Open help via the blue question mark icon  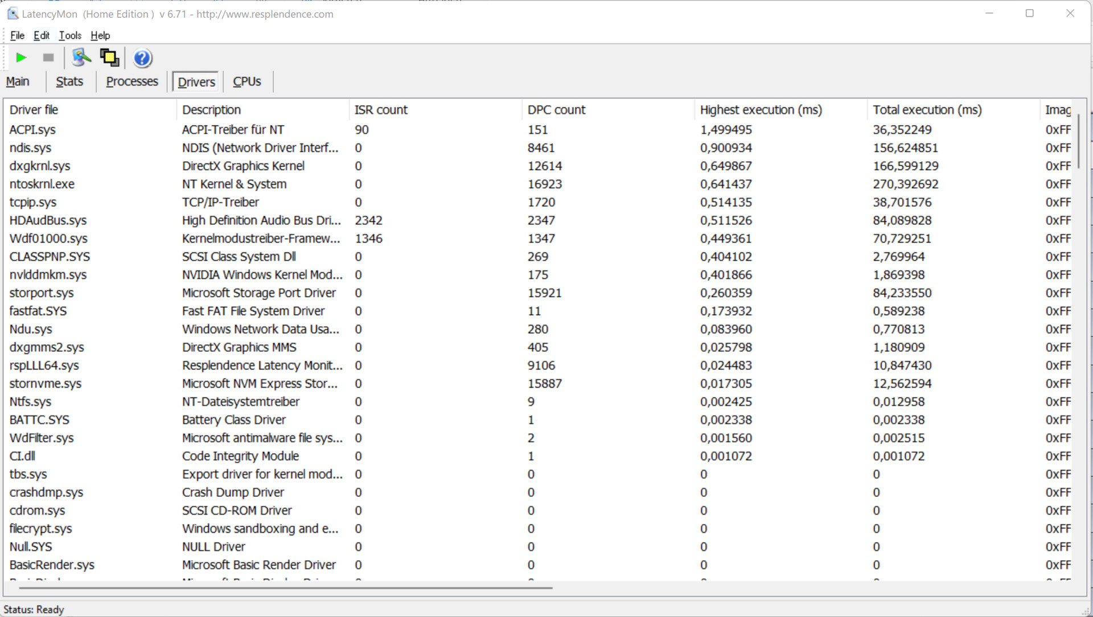click(142, 58)
